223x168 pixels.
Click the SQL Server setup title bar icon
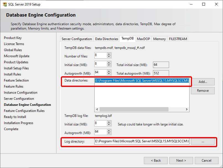[5, 4]
